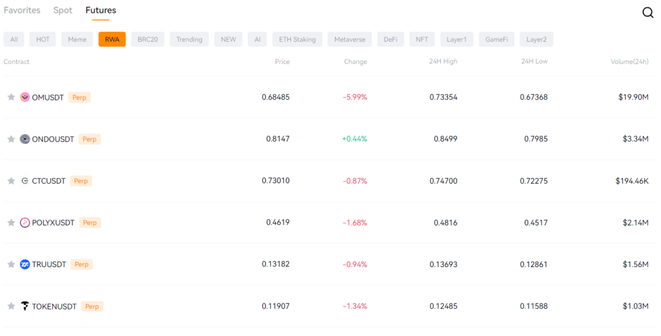
Task: Open the Favorites tab
Action: (x=22, y=10)
